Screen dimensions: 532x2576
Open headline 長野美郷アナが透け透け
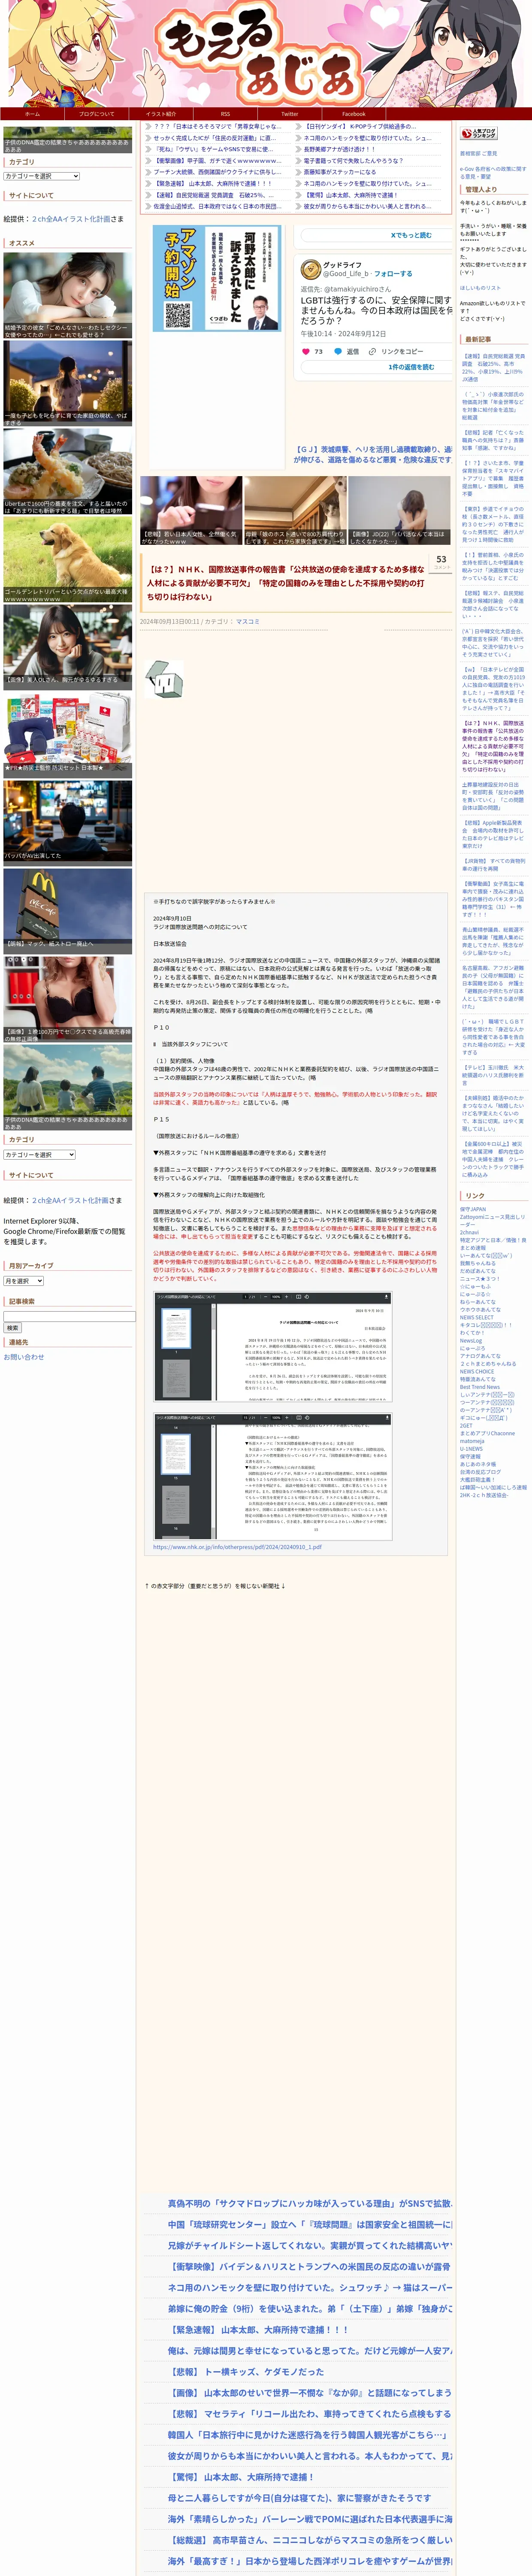pos(340,149)
